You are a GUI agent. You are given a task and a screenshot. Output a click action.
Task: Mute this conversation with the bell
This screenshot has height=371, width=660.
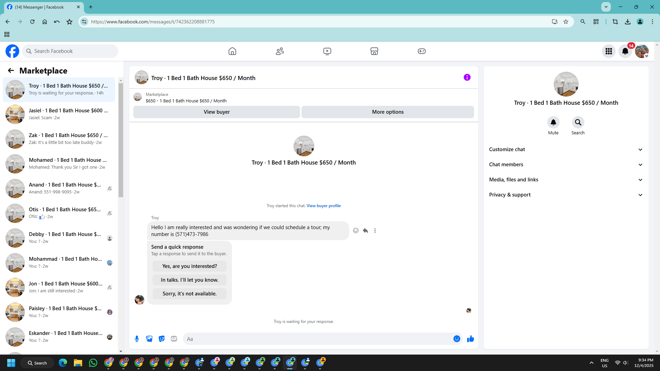tap(553, 122)
